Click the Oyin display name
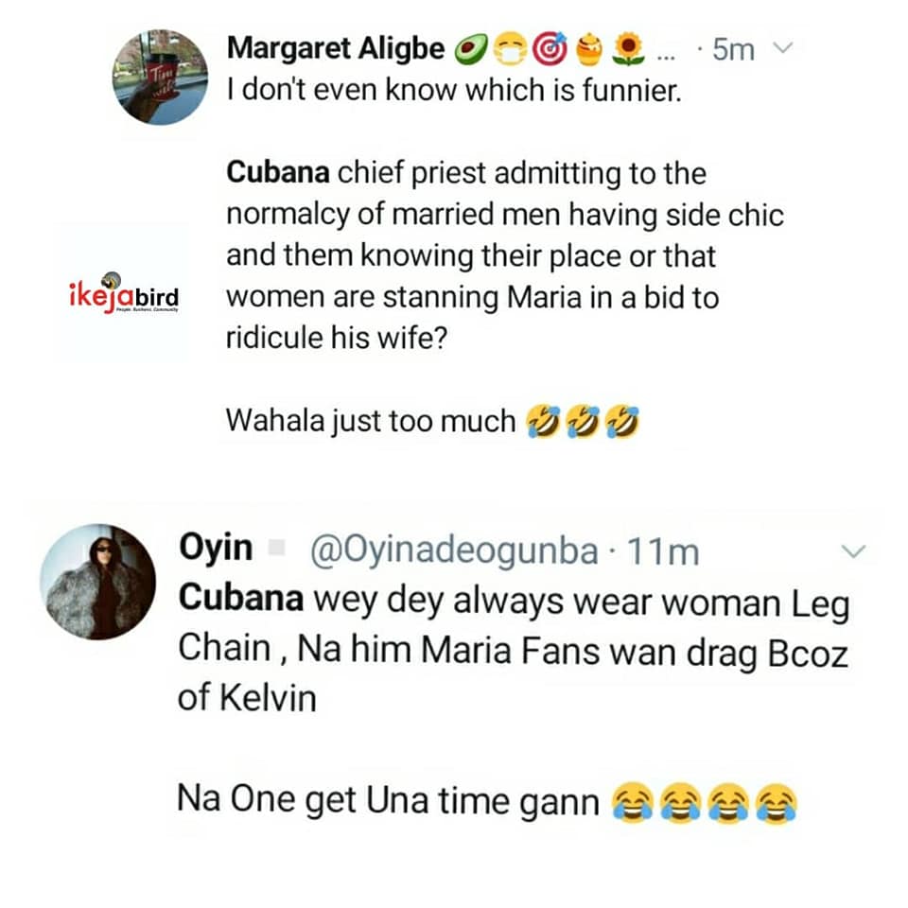This screenshot has height=908, width=908. [215, 548]
